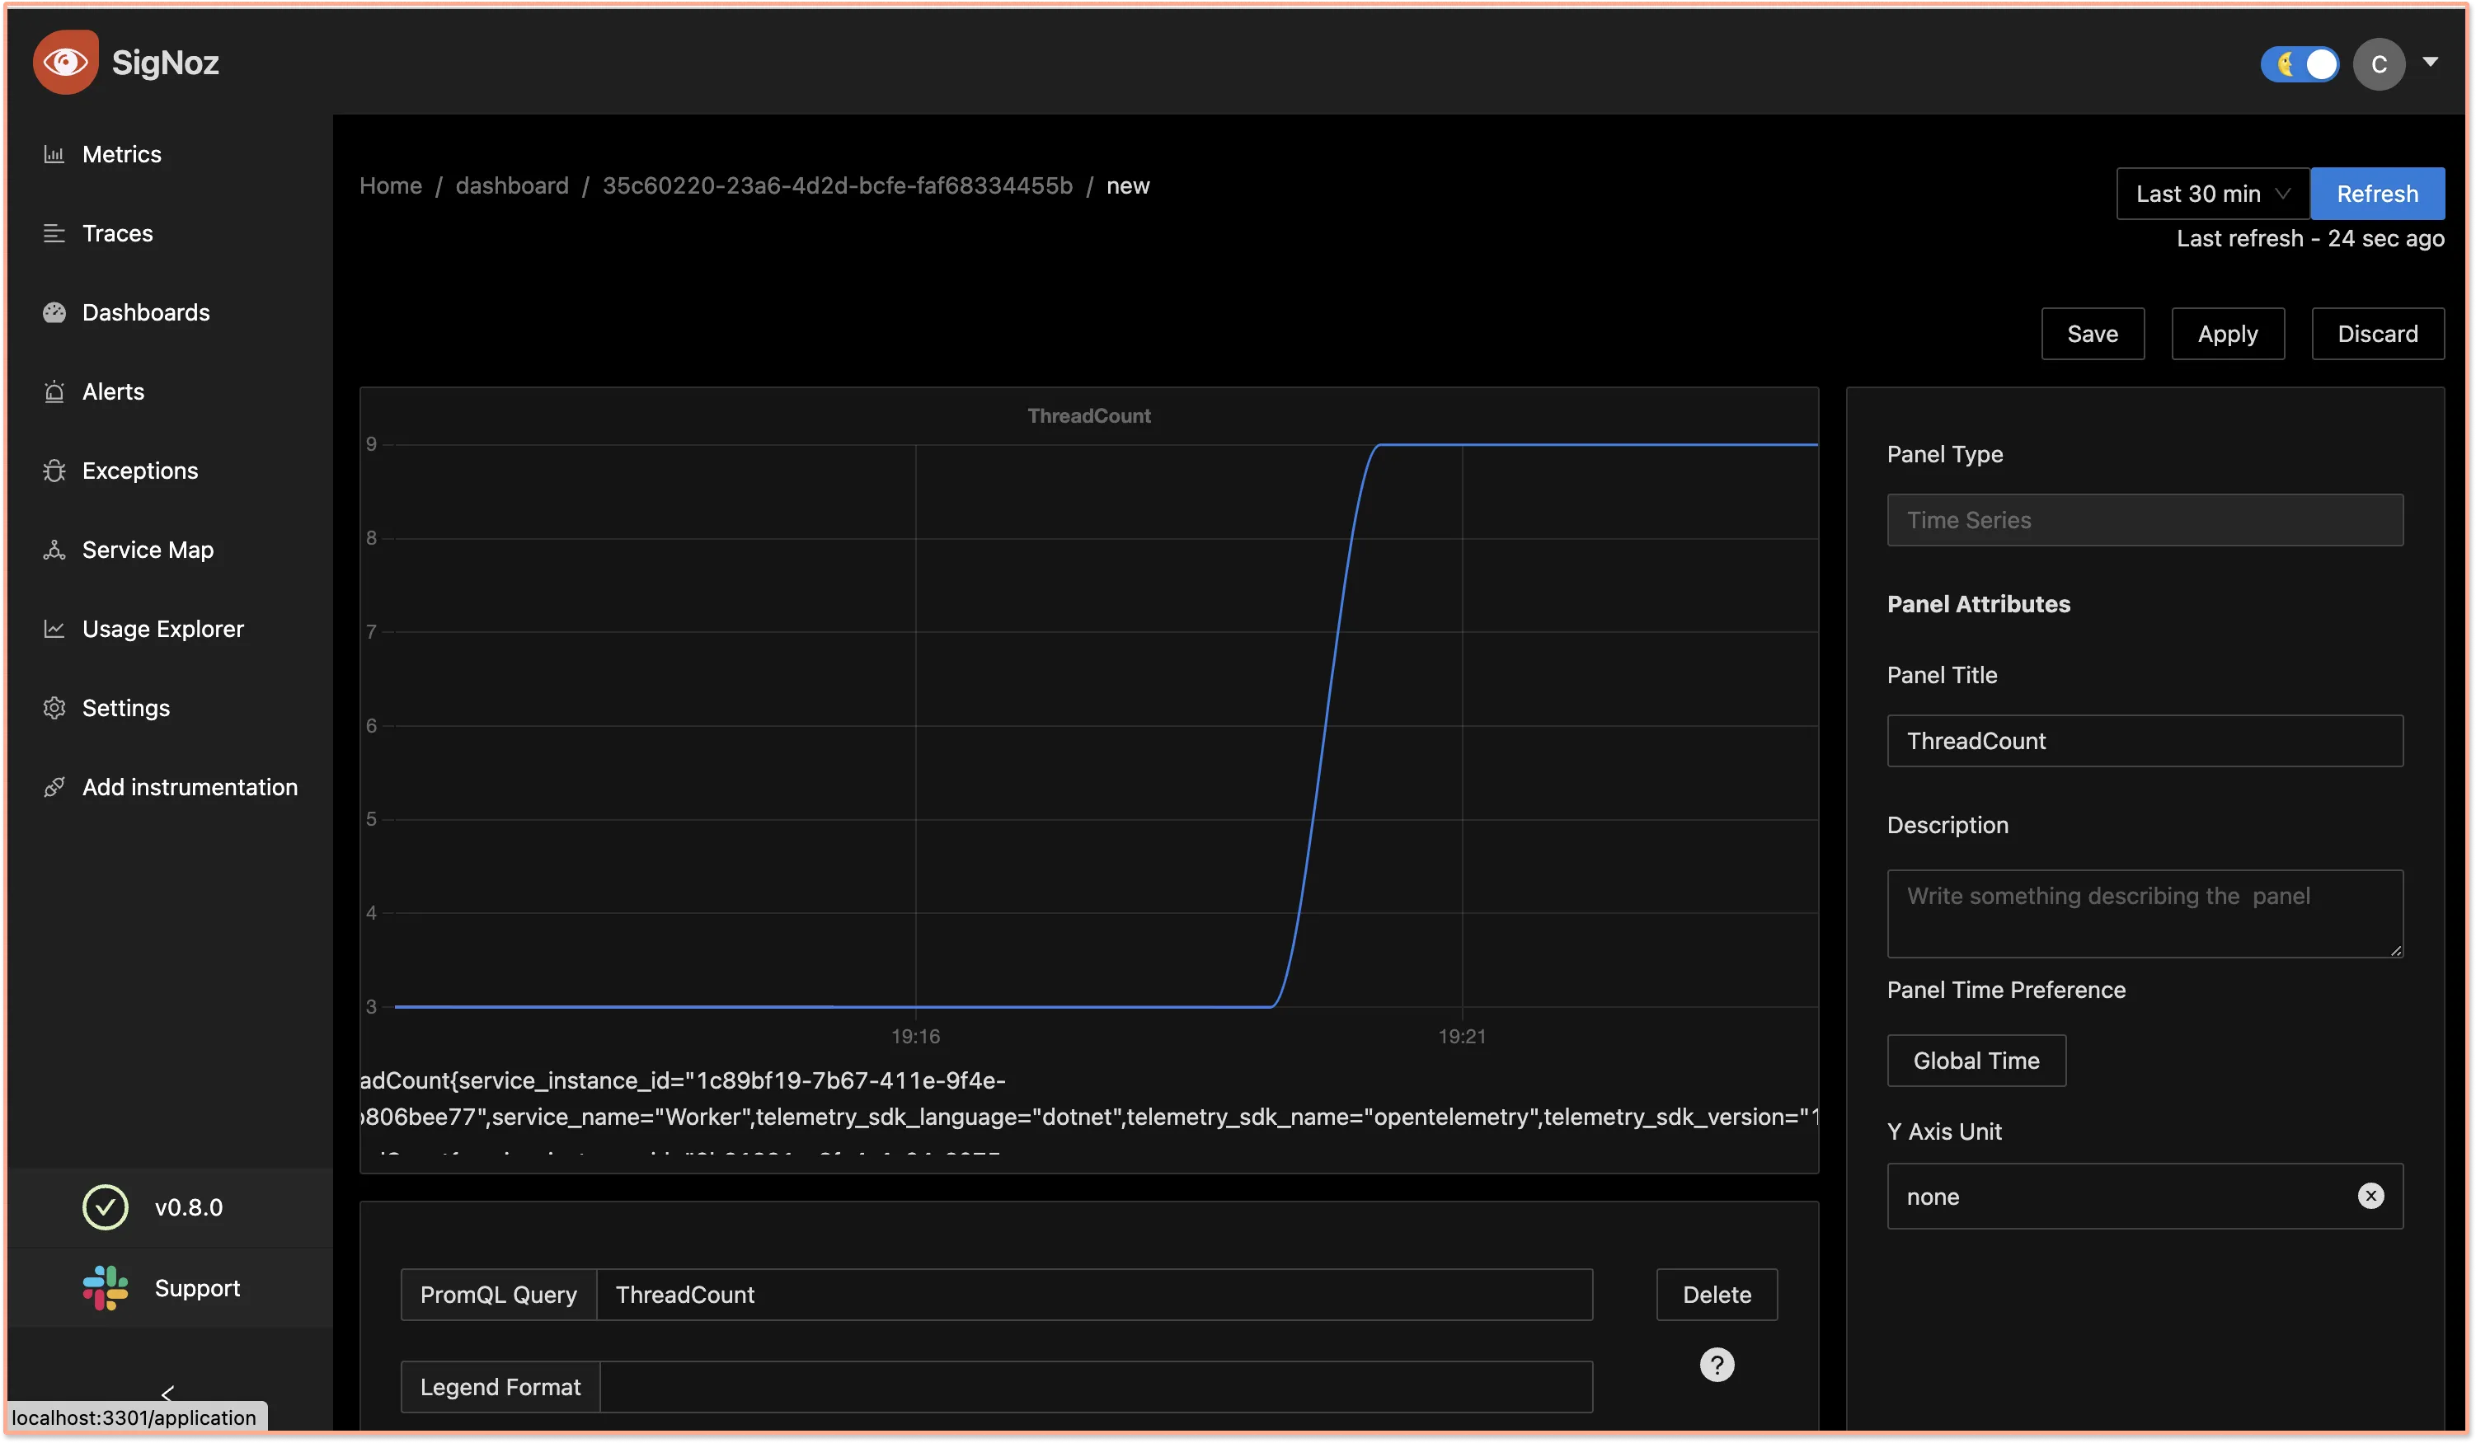
Task: Click the Usage Explorer line chart icon
Action: click(x=54, y=629)
